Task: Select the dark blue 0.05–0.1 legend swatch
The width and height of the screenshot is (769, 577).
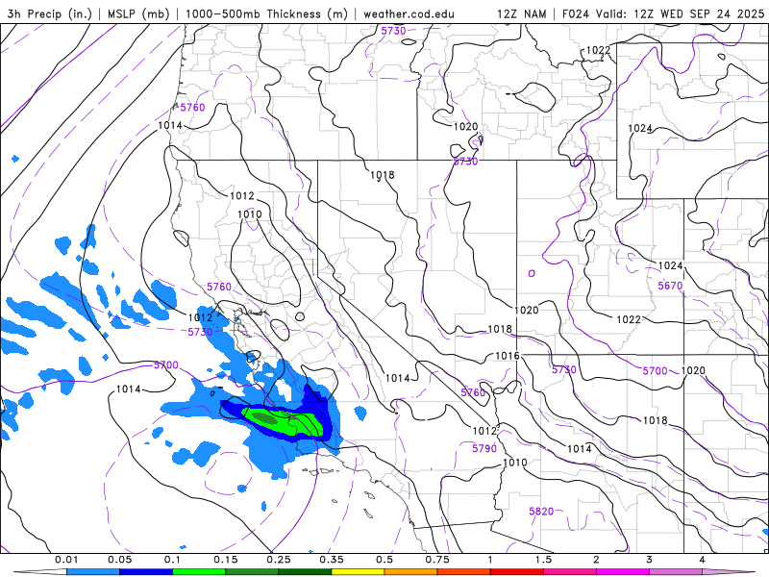Action: [x=146, y=572]
